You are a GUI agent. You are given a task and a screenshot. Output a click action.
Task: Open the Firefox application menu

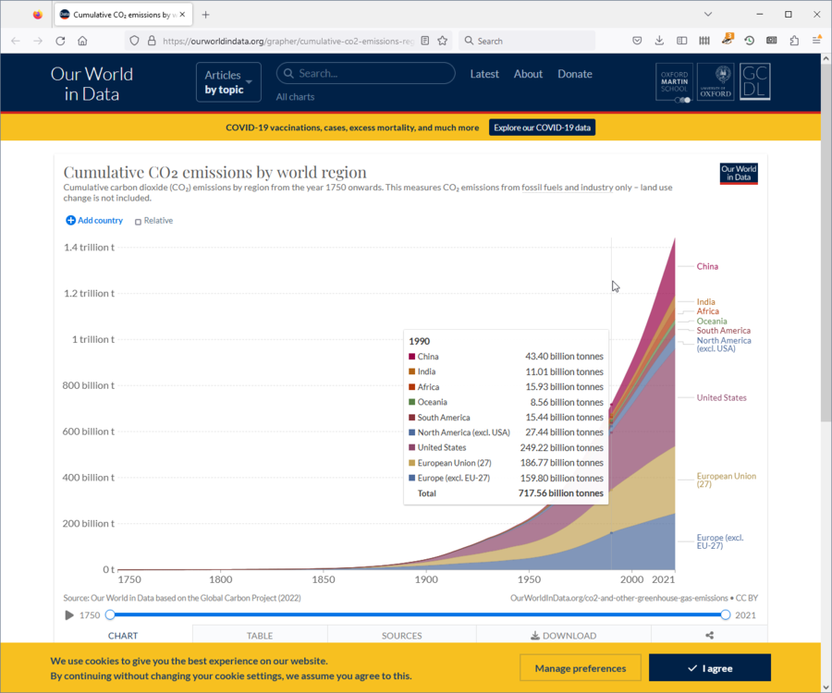click(818, 41)
